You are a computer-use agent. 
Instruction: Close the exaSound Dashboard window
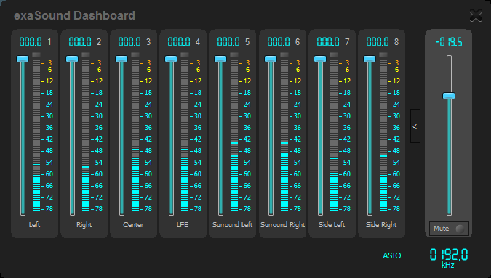point(476,15)
